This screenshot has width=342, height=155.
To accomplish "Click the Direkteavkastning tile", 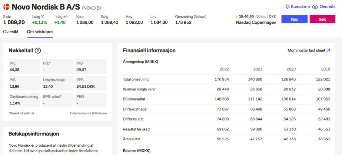I will coord(24,100).
